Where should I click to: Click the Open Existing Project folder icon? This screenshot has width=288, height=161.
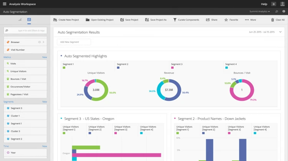(88, 20)
